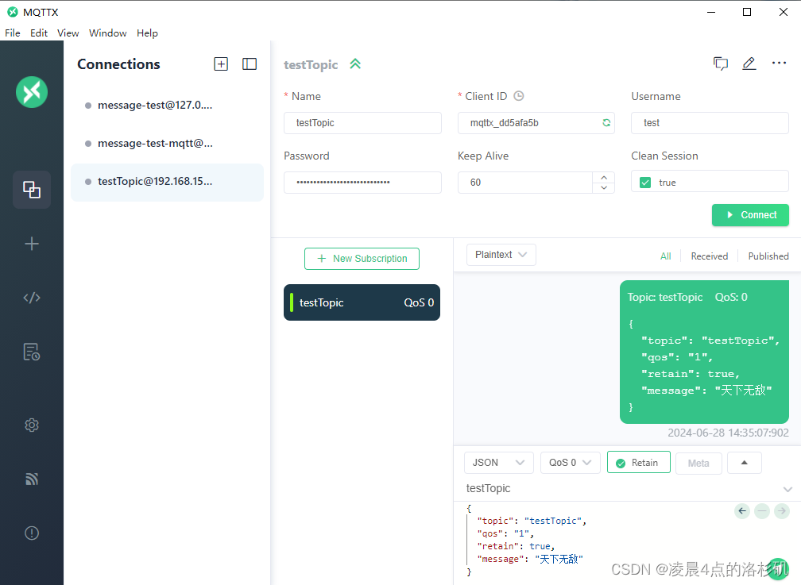Open MQTTX Settings from the sidebar gear
Screen dimensions: 801x585
pyautogui.click(x=32, y=425)
